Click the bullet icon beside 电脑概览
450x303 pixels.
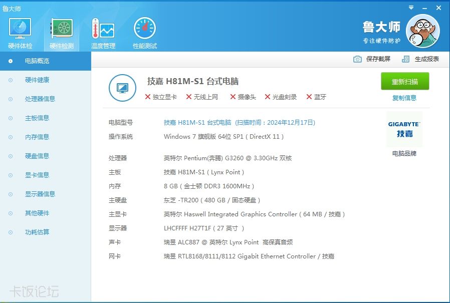tap(11, 61)
